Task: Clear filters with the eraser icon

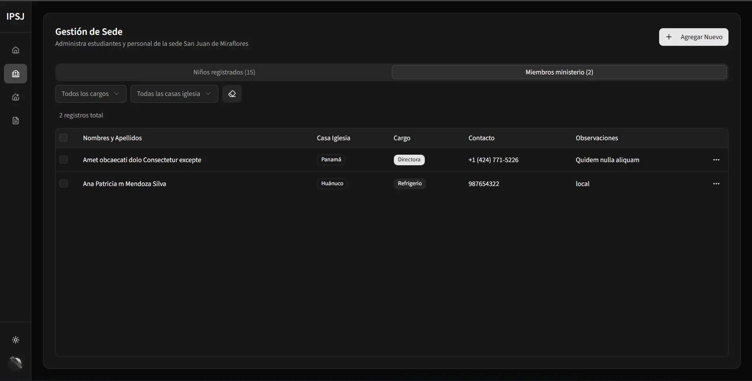Action: (232, 94)
